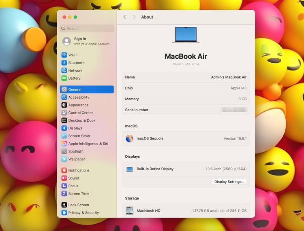Minimize window with yellow button
304x231 pixels.
click(70, 17)
